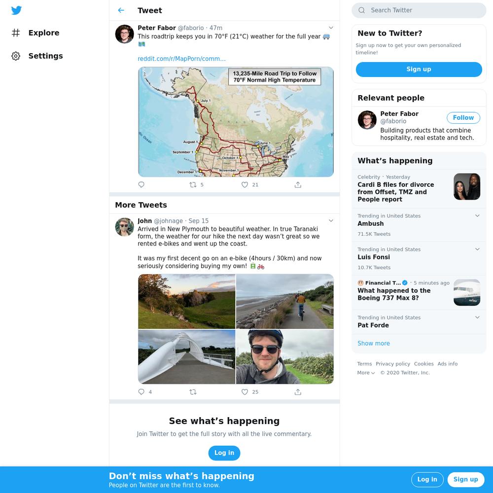Viewport: 493px width, 493px height.
Task: Expand options for the Ambush trend
Action: (x=477, y=216)
